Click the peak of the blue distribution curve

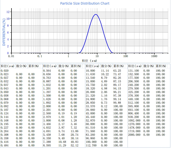tap(96, 14)
